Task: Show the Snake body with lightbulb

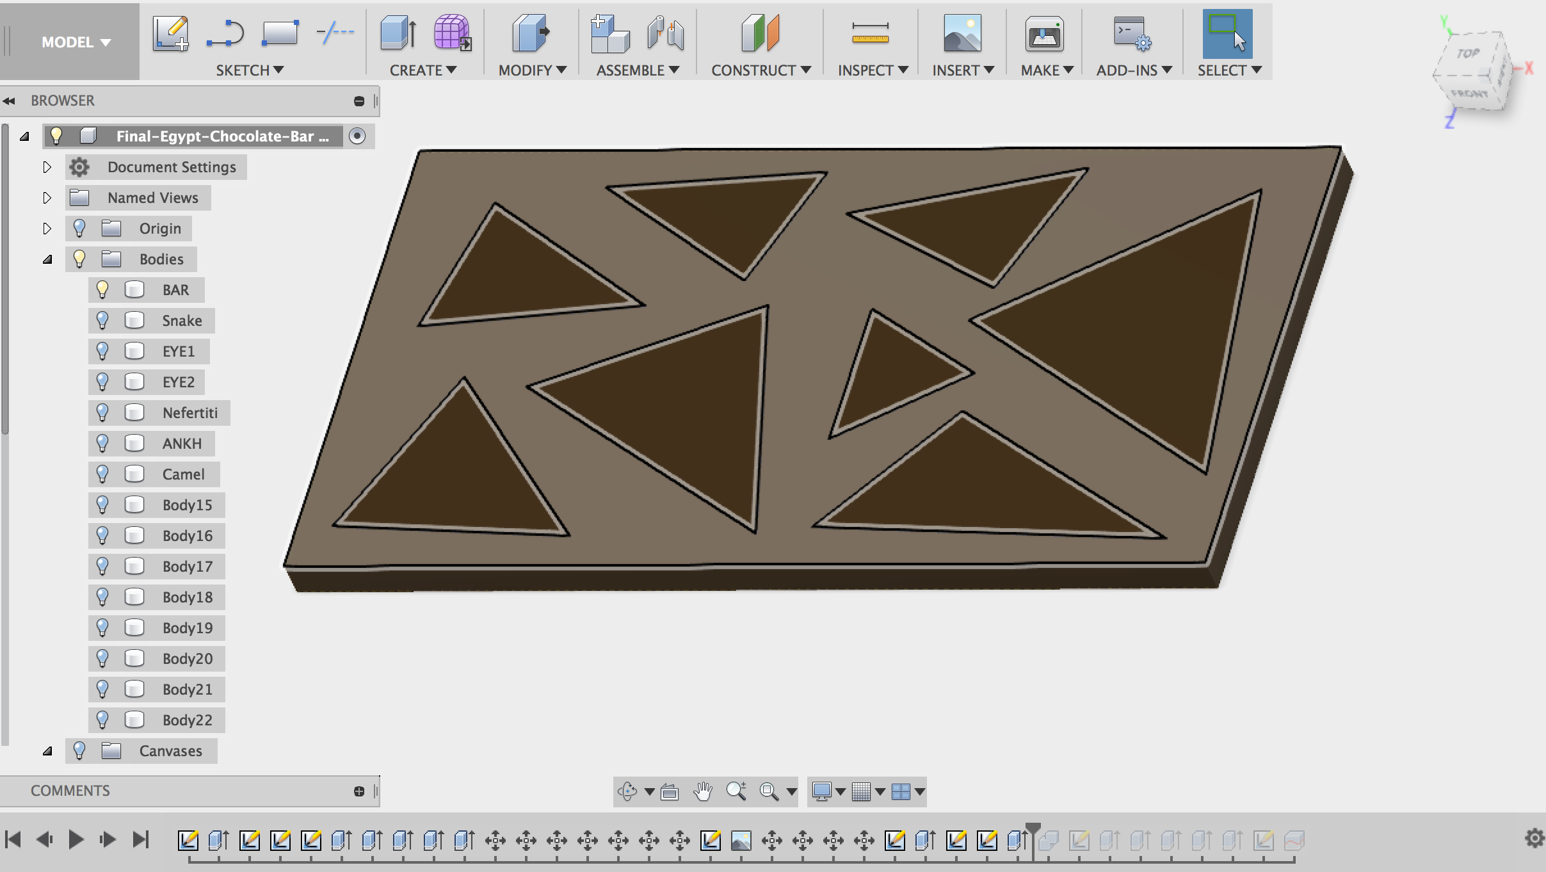Action: click(x=102, y=321)
